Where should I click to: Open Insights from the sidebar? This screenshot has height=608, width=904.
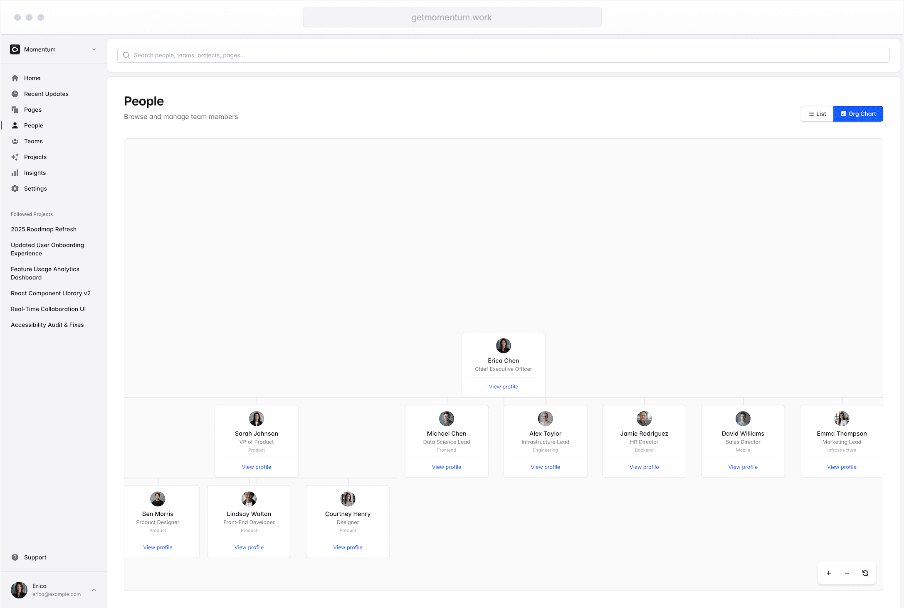(x=35, y=173)
